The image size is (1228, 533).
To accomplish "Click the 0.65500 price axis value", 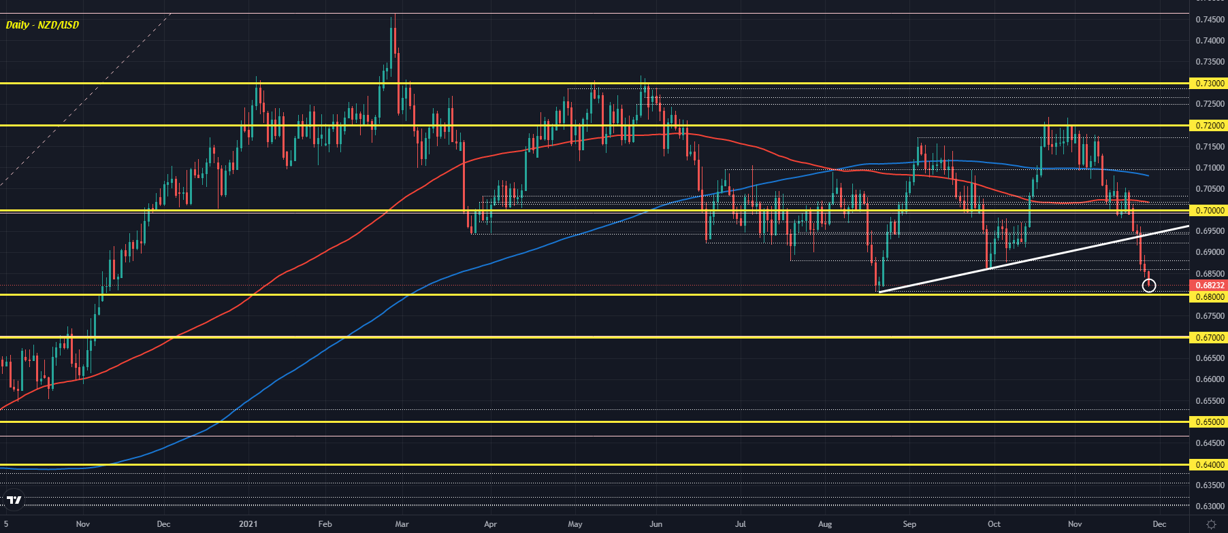I will pos(1210,401).
